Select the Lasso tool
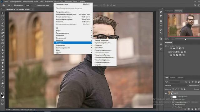This screenshot has width=200, height=112. (x=2, y=20)
